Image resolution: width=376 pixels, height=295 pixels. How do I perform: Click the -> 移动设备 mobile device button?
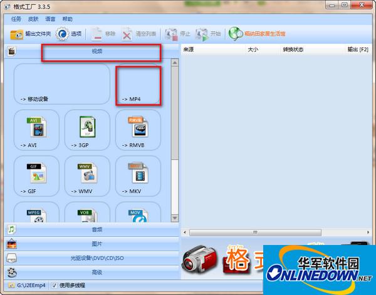pyautogui.click(x=61, y=84)
